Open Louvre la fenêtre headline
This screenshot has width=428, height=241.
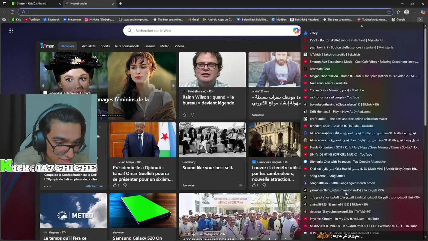[x=276, y=173]
